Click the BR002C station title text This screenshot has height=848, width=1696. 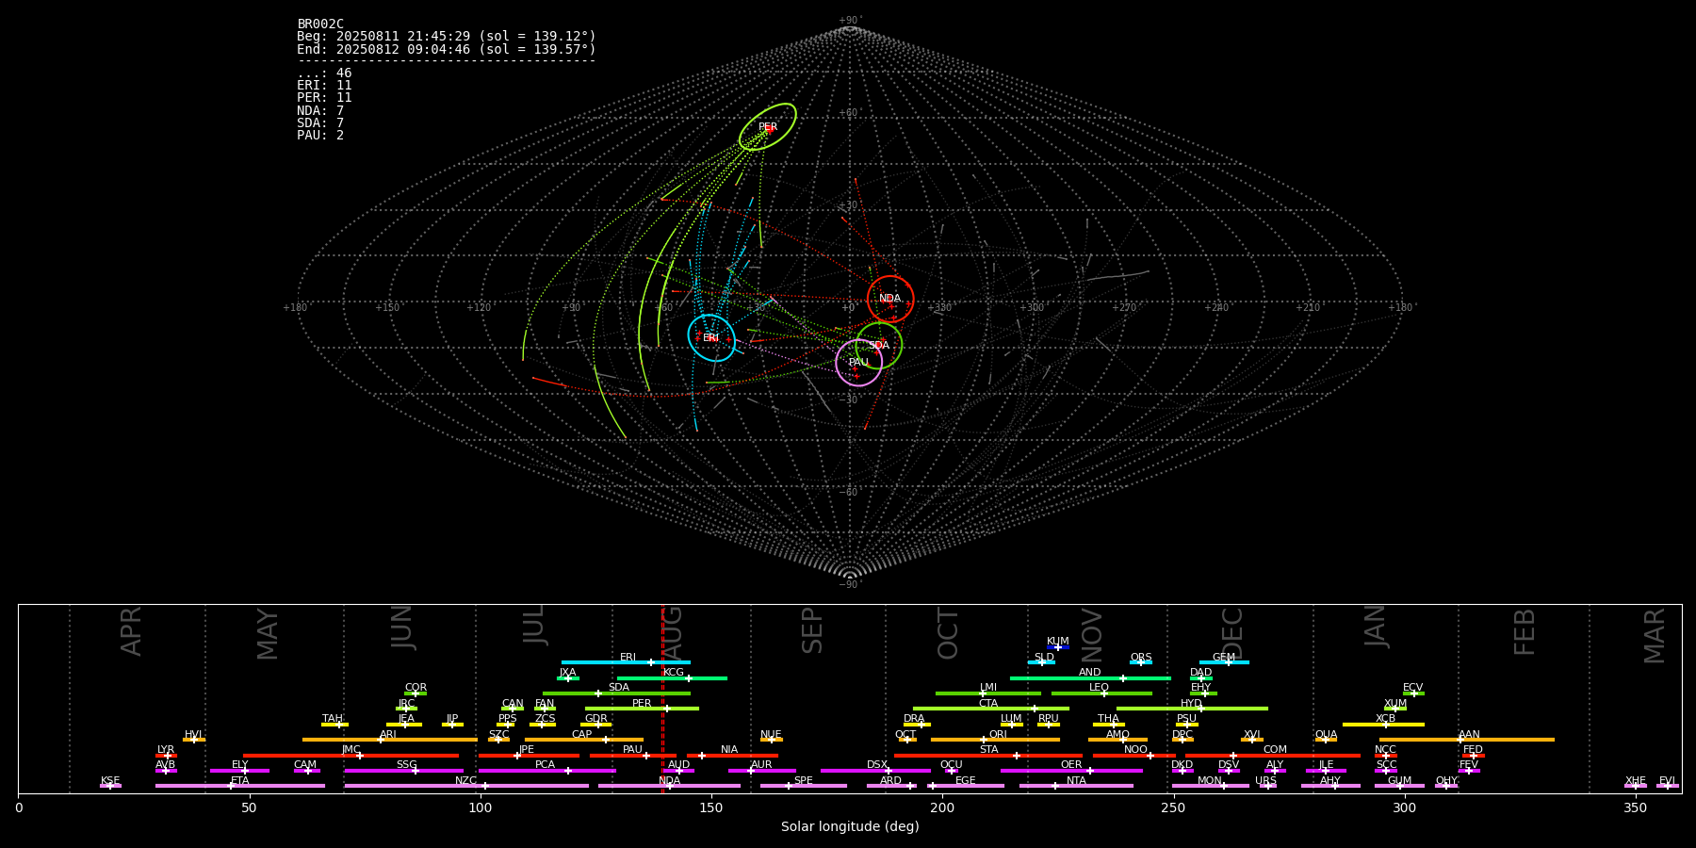point(320,24)
